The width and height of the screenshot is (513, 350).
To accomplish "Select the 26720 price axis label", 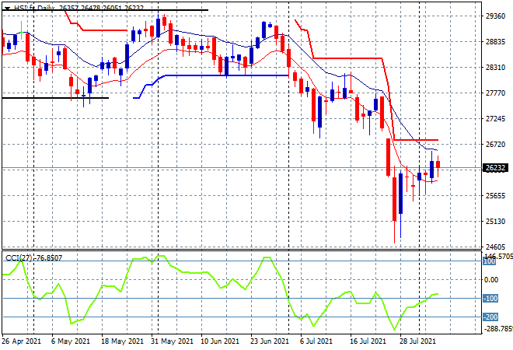I will [495, 145].
